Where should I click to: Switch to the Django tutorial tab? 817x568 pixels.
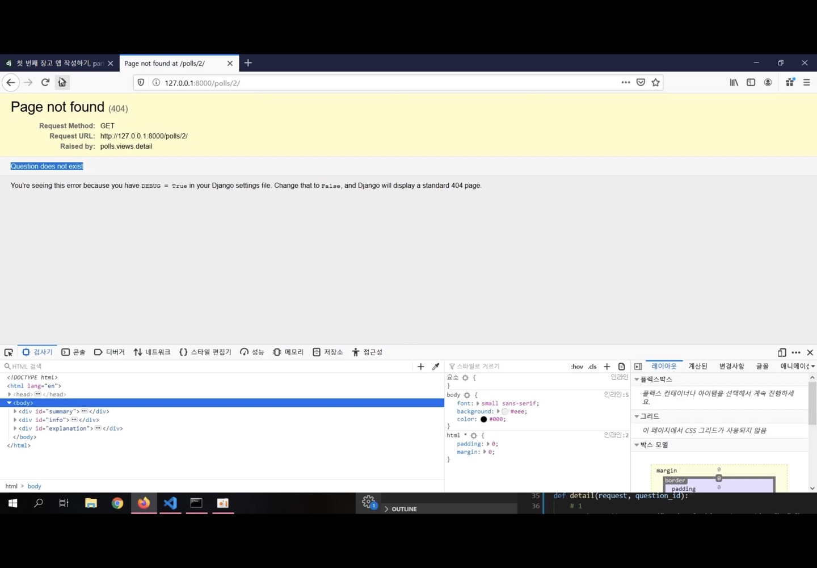click(60, 63)
